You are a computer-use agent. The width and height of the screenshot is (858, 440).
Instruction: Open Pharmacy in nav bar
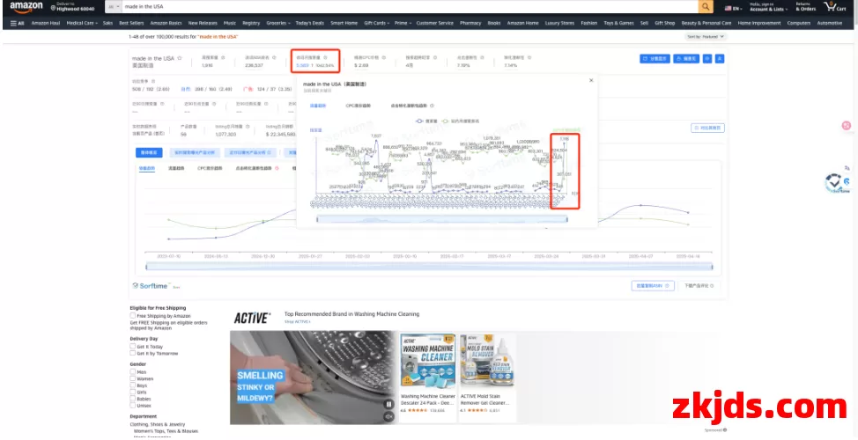470,24
